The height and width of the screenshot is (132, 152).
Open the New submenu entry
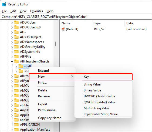(x=52, y=77)
